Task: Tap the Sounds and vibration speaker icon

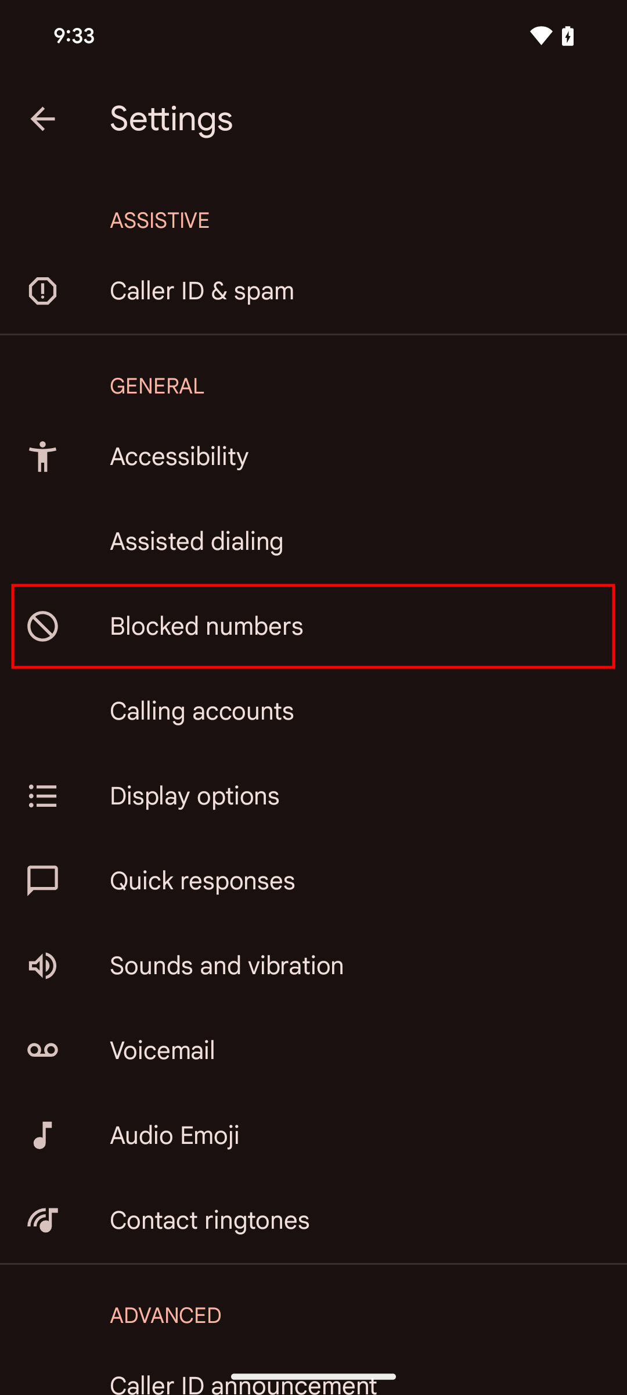Action: point(42,966)
